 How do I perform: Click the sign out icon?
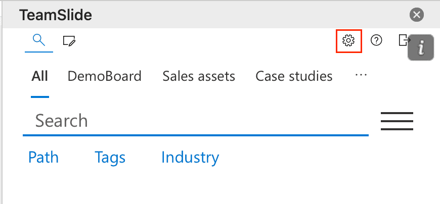[x=404, y=40]
